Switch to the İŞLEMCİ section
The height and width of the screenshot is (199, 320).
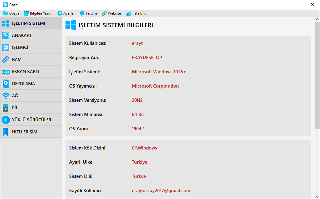31,47
